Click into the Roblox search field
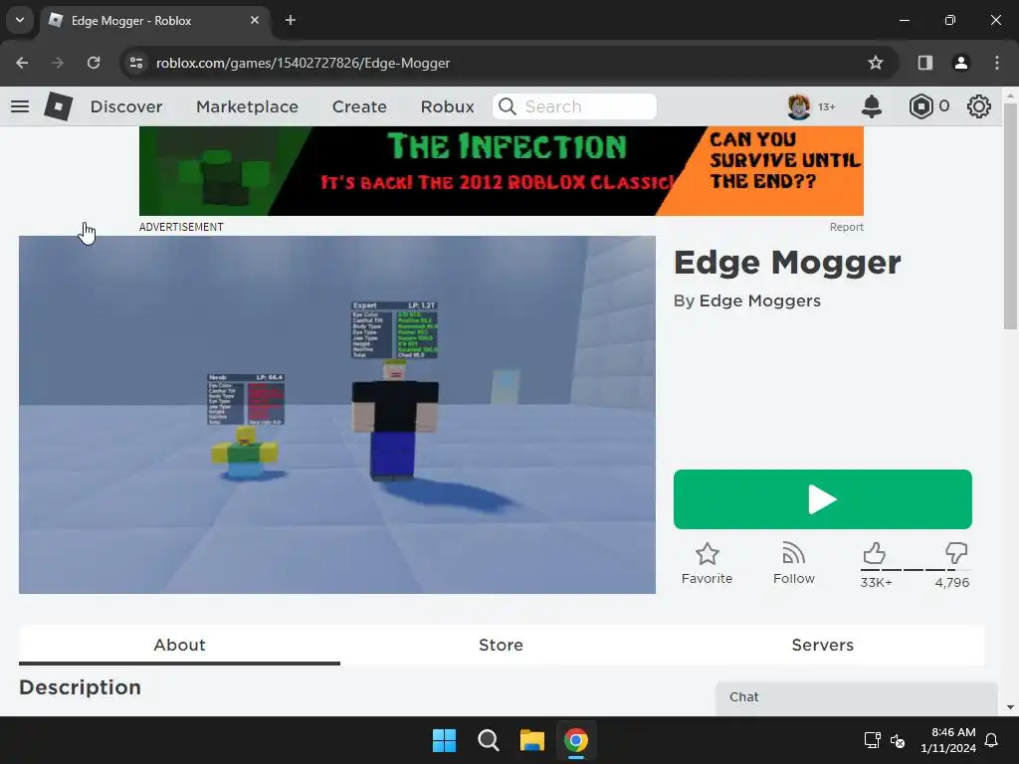 pos(574,105)
